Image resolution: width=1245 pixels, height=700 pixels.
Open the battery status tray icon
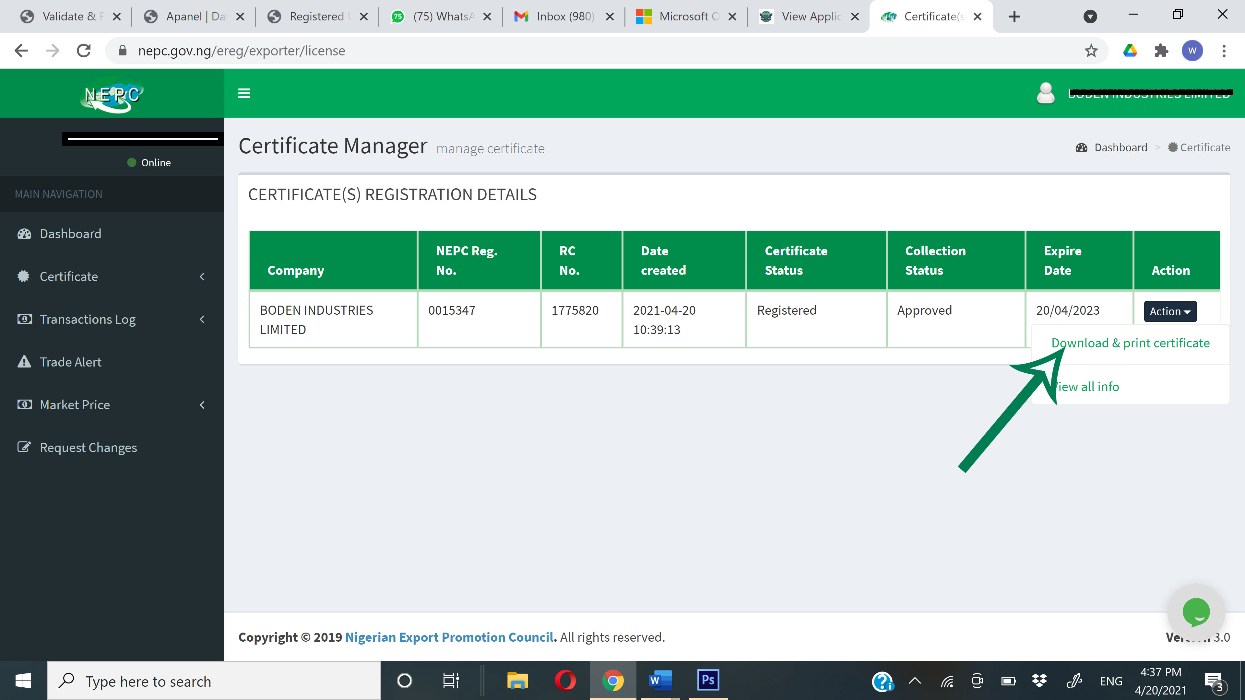(1008, 681)
